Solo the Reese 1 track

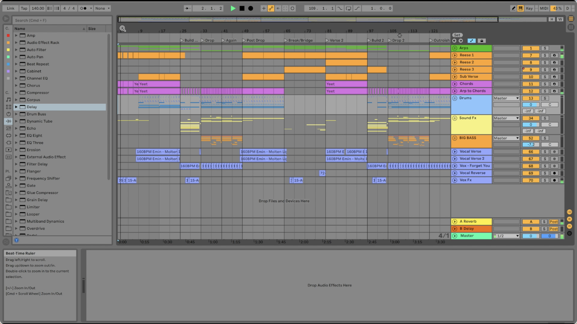[545, 55]
